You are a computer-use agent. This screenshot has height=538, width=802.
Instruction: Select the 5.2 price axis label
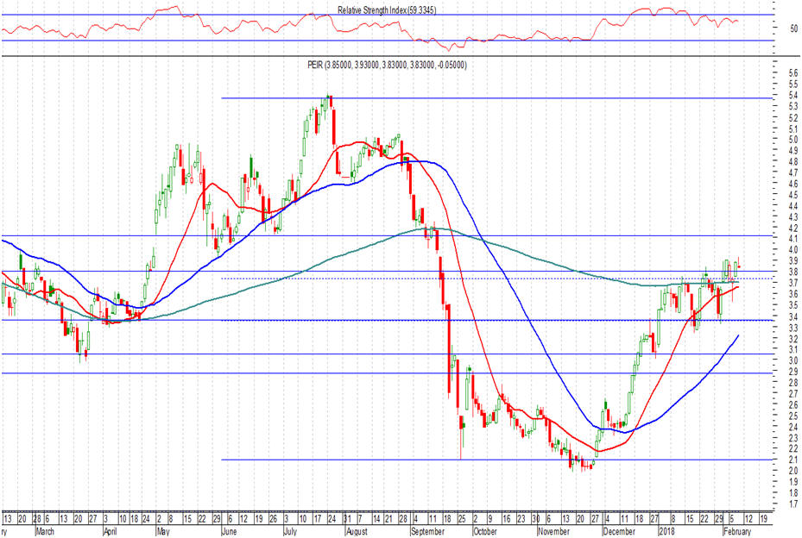[x=793, y=117]
